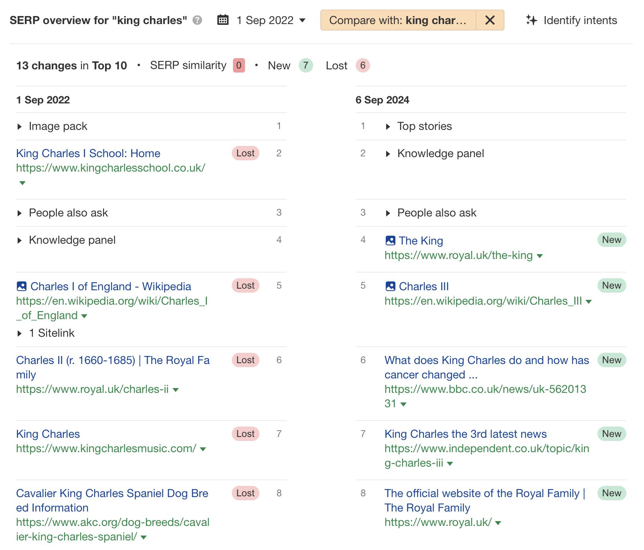644x550 pixels.
Task: Click the New badge on the BBC result
Action: point(611,360)
